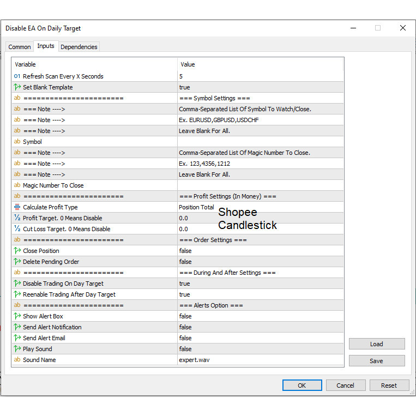416x416 pixels.
Task: Click the boolean icon beside Play Sound
Action: [x=17, y=349]
